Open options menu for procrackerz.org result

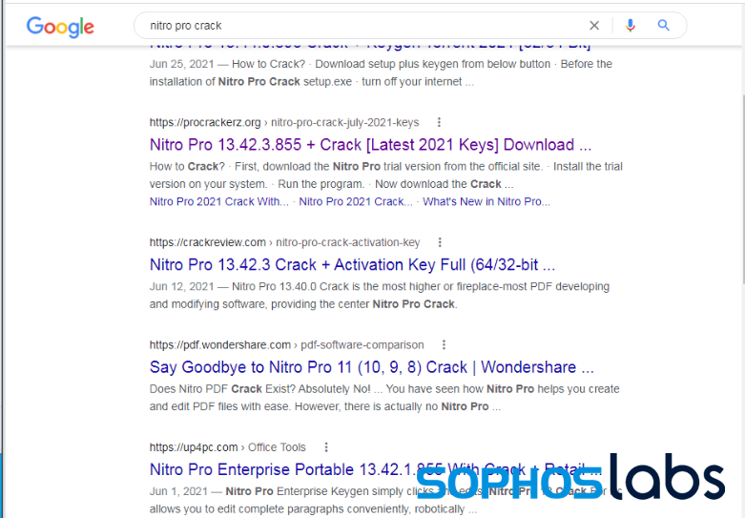click(439, 122)
